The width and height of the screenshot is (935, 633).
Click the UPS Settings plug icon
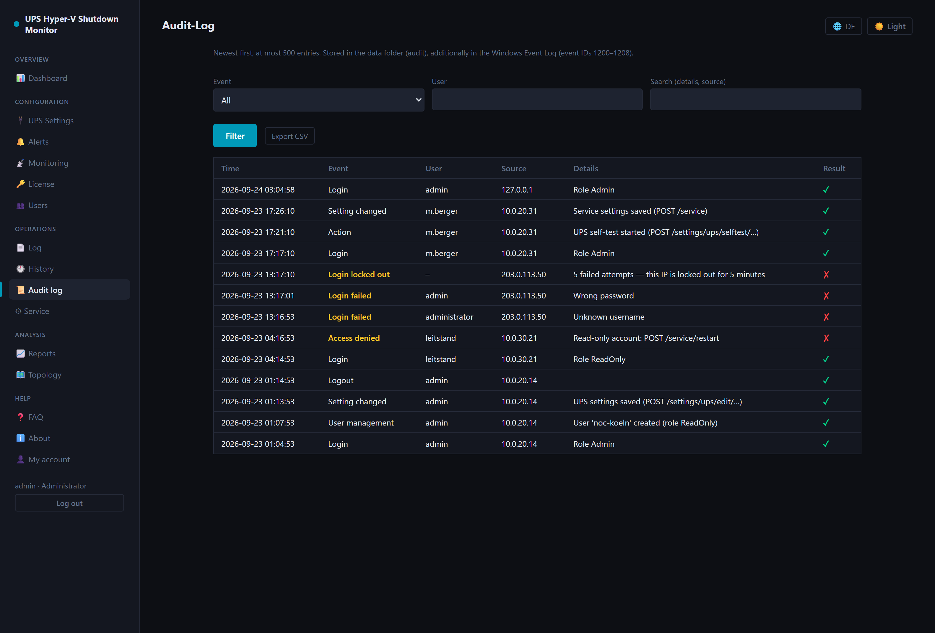(20, 120)
